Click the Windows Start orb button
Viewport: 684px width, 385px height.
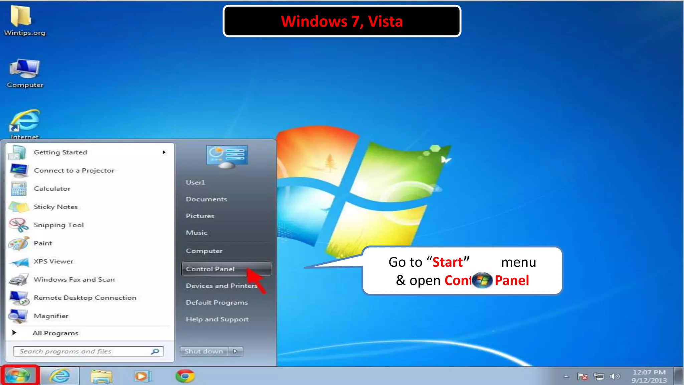(x=18, y=376)
